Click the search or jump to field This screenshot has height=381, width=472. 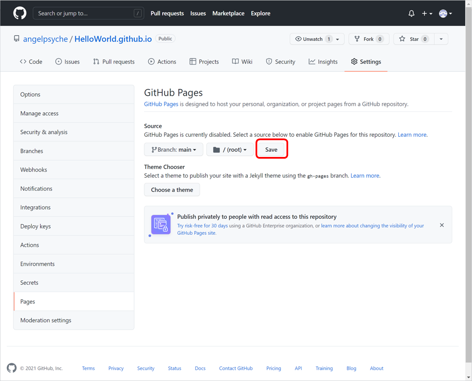coord(88,13)
